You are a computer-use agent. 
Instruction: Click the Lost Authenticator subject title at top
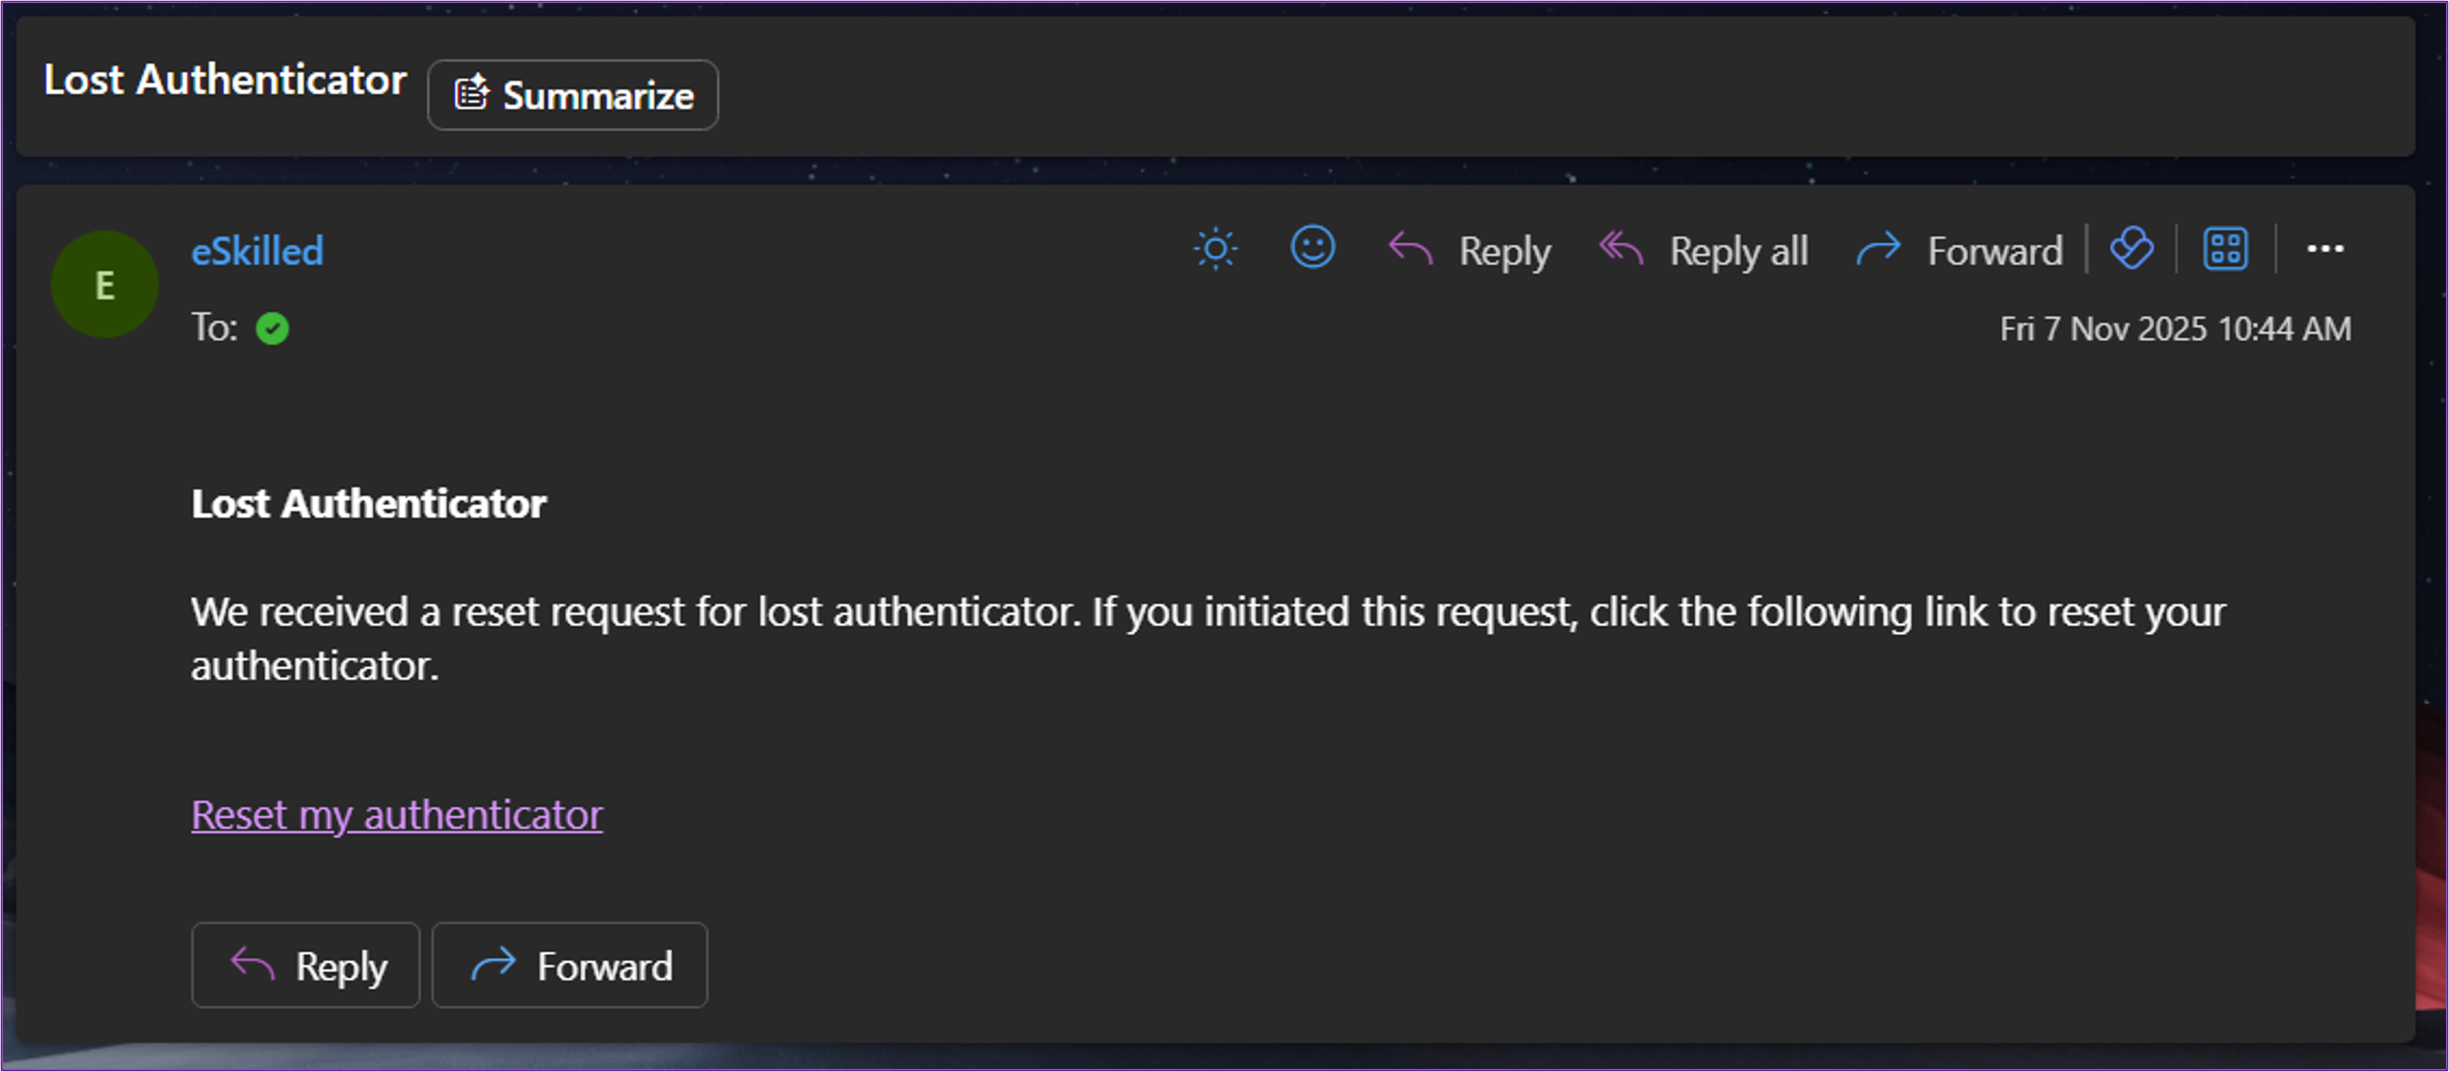pyautogui.click(x=225, y=80)
